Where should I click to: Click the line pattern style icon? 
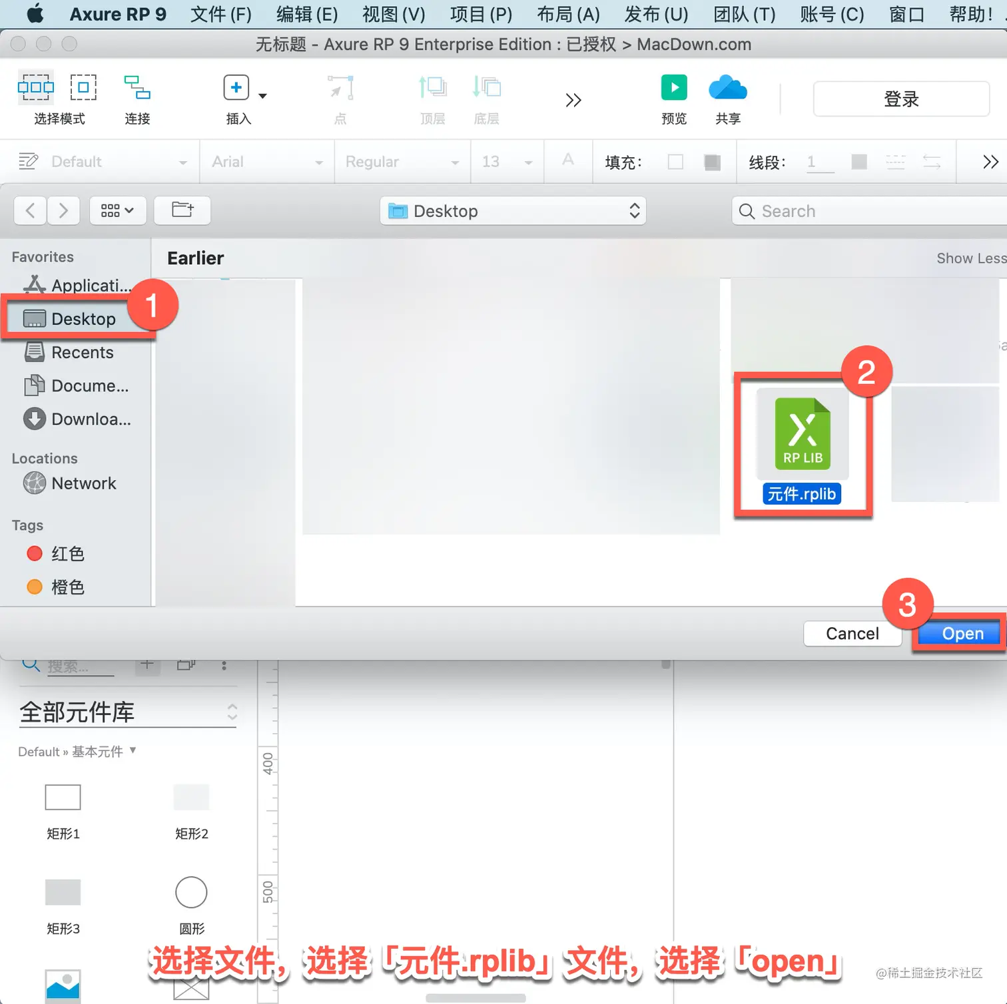[x=895, y=162]
